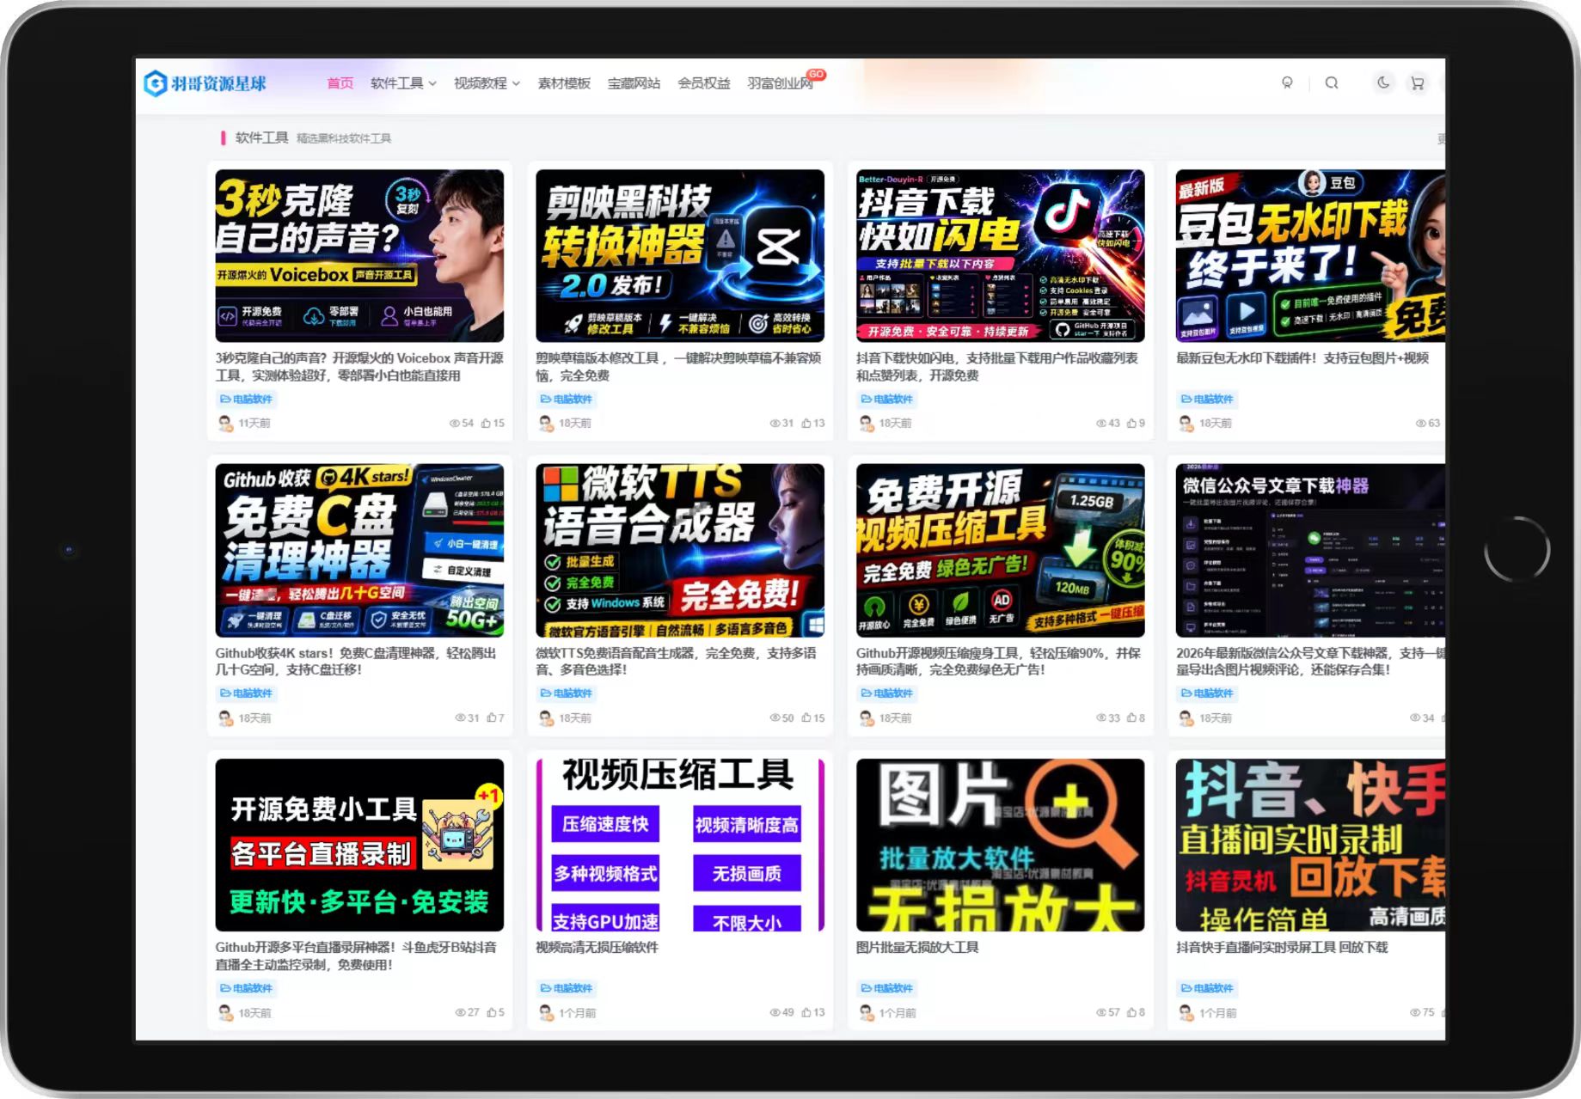Open the 豆包无水印下载 thumbnail
The height and width of the screenshot is (1099, 1581).
(1310, 255)
